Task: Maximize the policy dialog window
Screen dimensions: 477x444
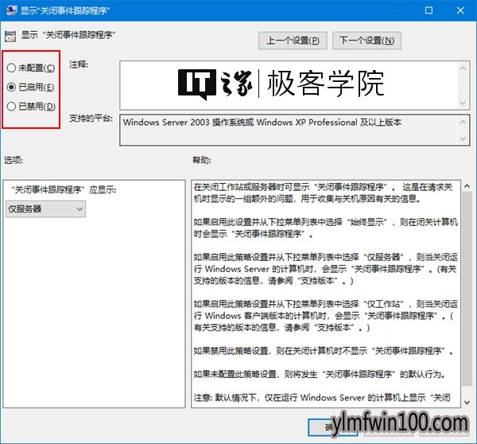Action: [x=429, y=10]
